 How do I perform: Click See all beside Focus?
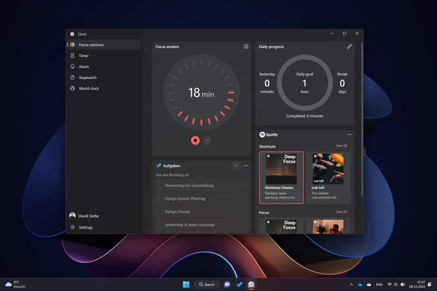click(x=341, y=211)
